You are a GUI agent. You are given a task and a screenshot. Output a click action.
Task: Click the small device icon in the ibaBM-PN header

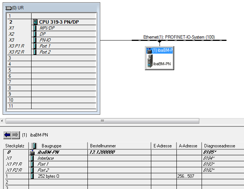click(149, 51)
